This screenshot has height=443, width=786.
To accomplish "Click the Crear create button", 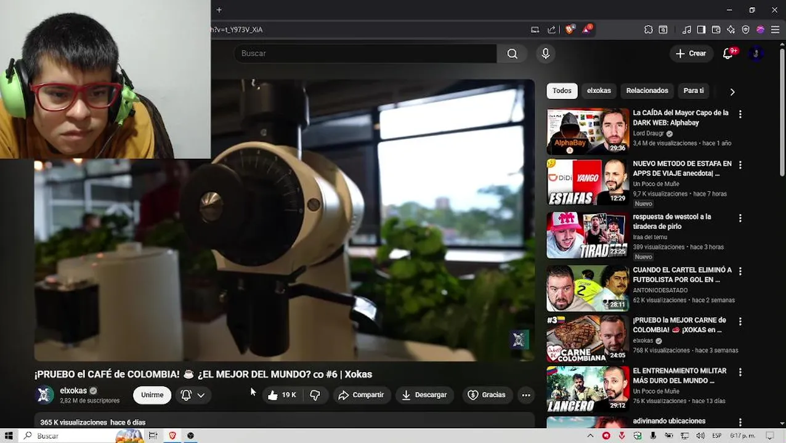I will 691,54.
